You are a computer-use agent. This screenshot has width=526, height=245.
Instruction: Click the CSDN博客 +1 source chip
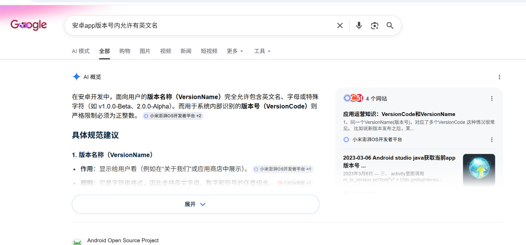point(294,183)
